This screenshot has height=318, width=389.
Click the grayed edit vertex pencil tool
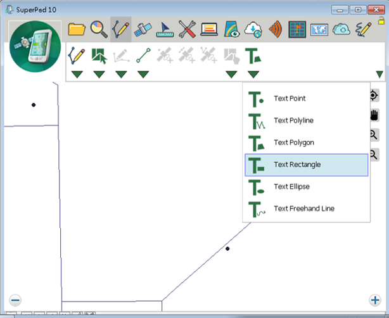point(121,56)
